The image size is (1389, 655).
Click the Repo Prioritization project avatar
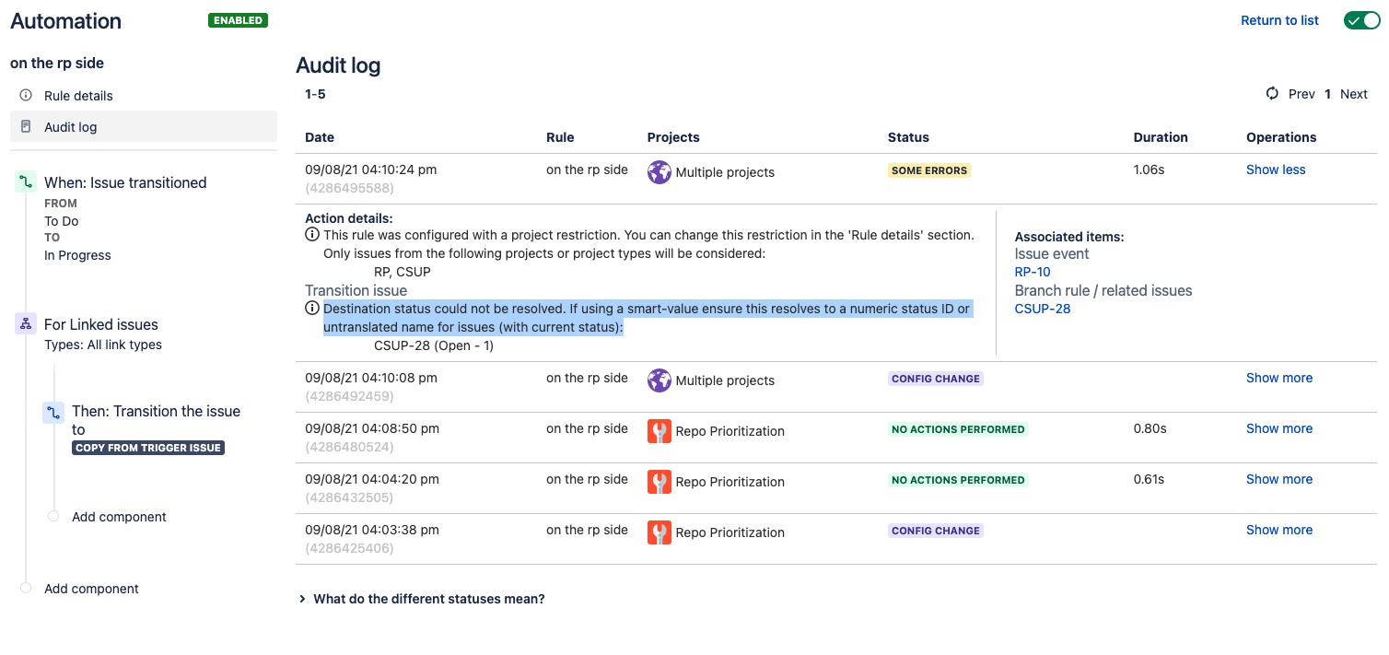coord(659,431)
